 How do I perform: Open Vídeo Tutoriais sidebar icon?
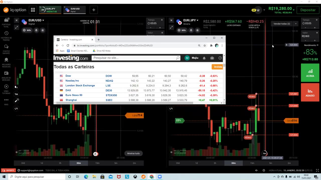pyautogui.click(x=6, y=88)
